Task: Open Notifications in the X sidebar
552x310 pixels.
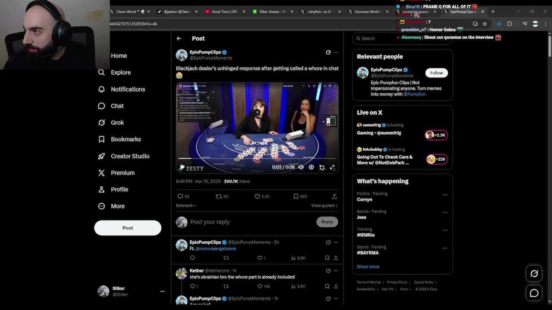Action: 122,89
